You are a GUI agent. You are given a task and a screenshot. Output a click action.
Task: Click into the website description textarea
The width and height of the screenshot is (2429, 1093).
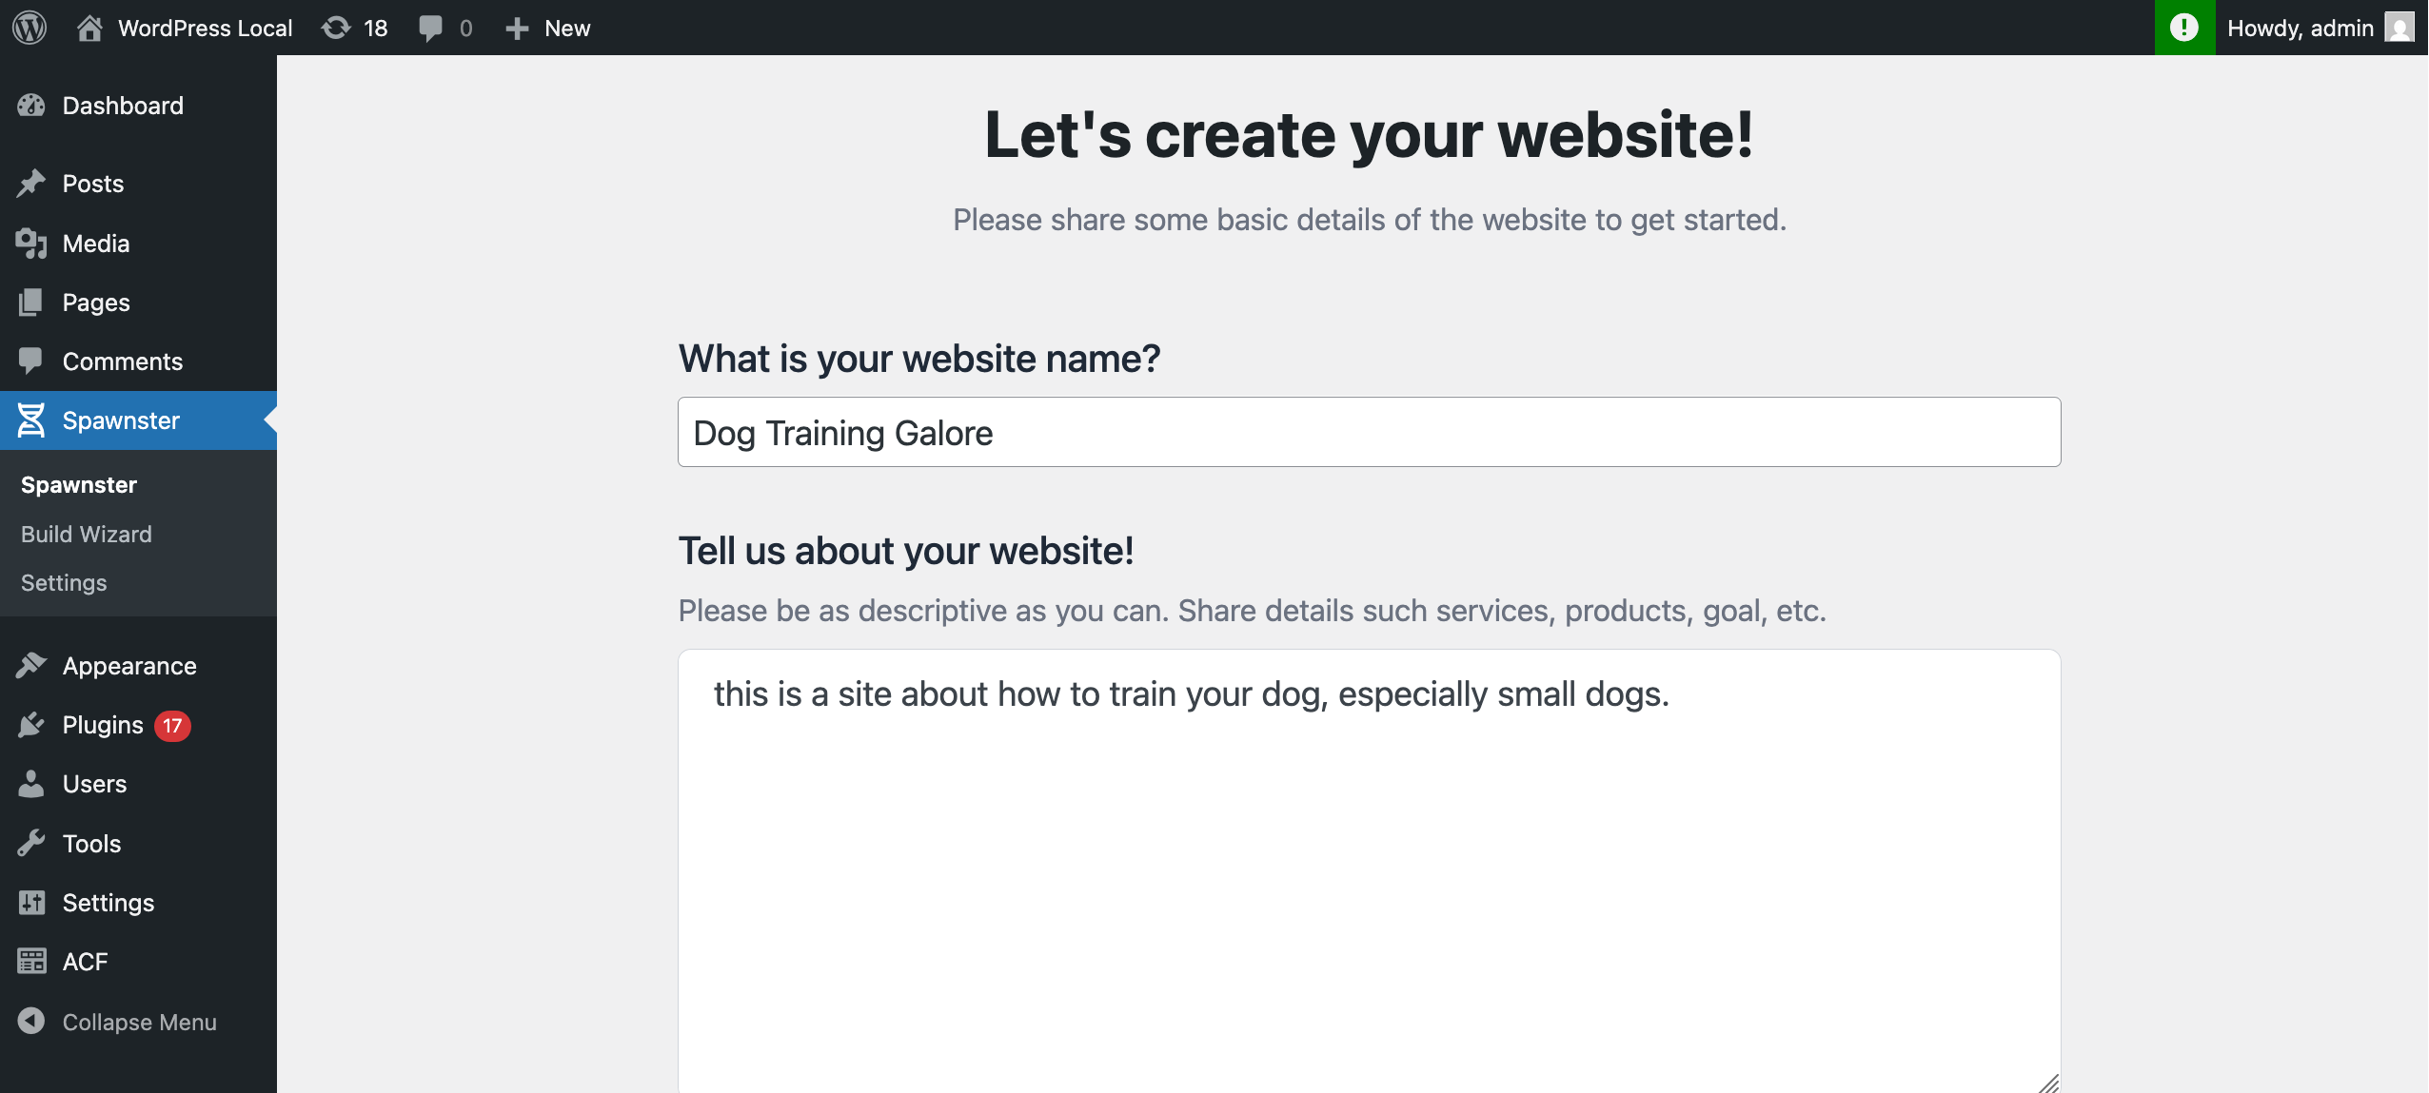point(1369,870)
